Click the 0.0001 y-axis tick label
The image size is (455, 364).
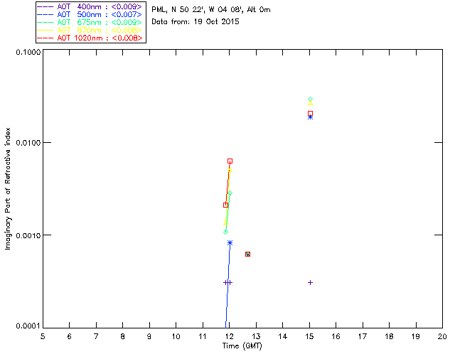click(28, 326)
